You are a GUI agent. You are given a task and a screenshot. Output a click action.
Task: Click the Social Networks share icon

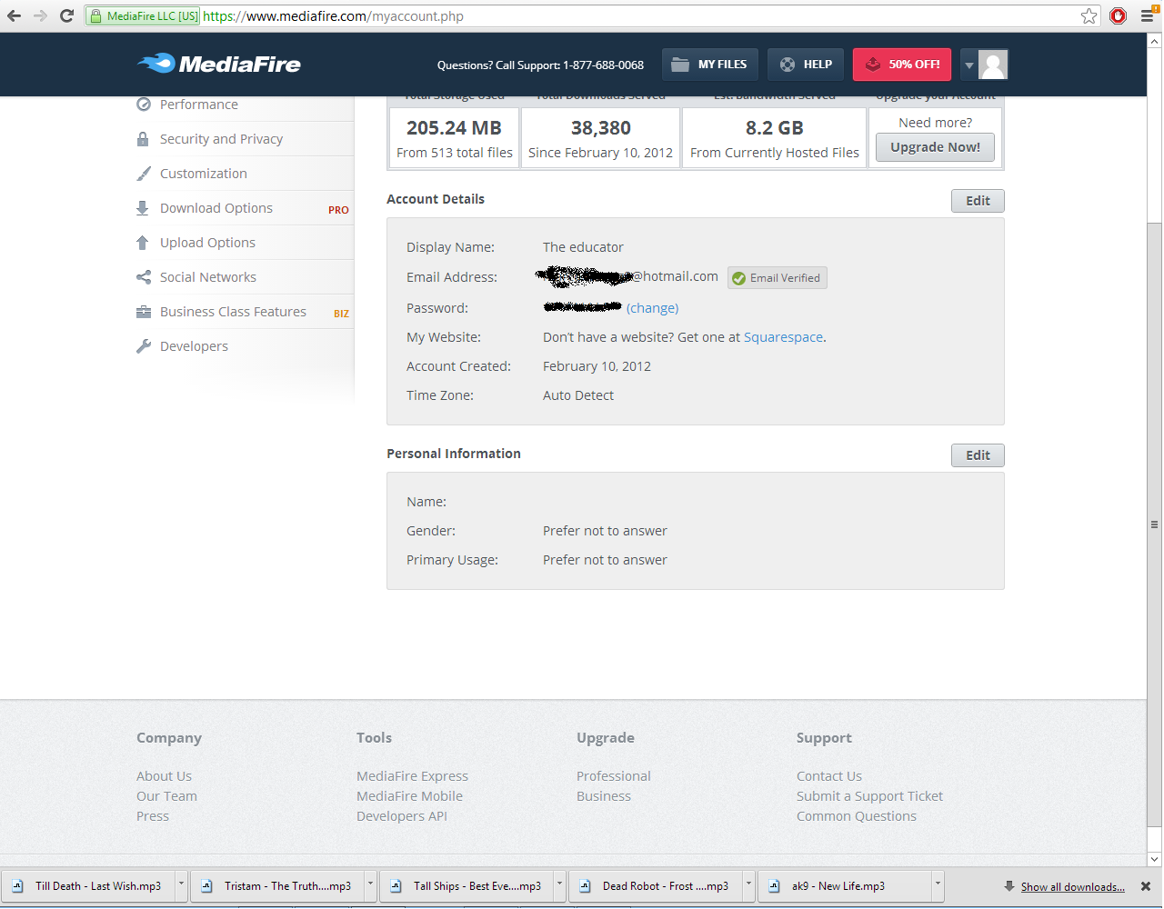pyautogui.click(x=144, y=277)
